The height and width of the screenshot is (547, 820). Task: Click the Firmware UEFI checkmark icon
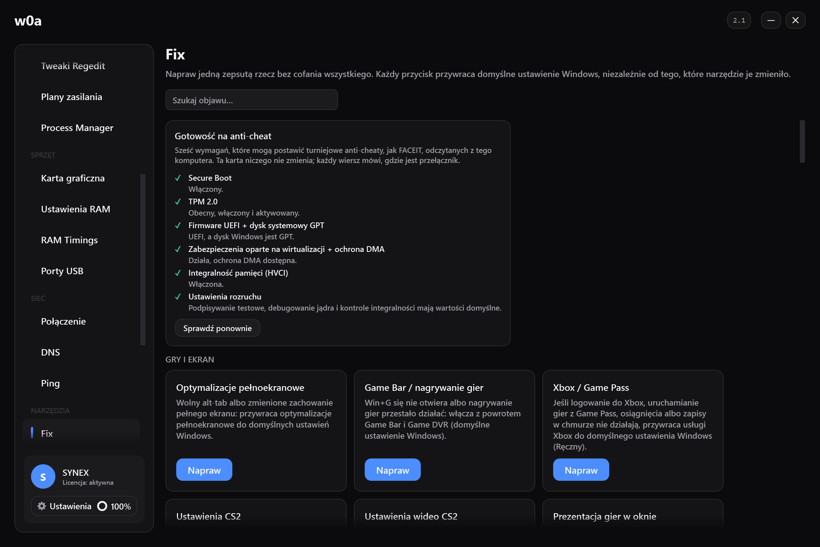coord(178,225)
